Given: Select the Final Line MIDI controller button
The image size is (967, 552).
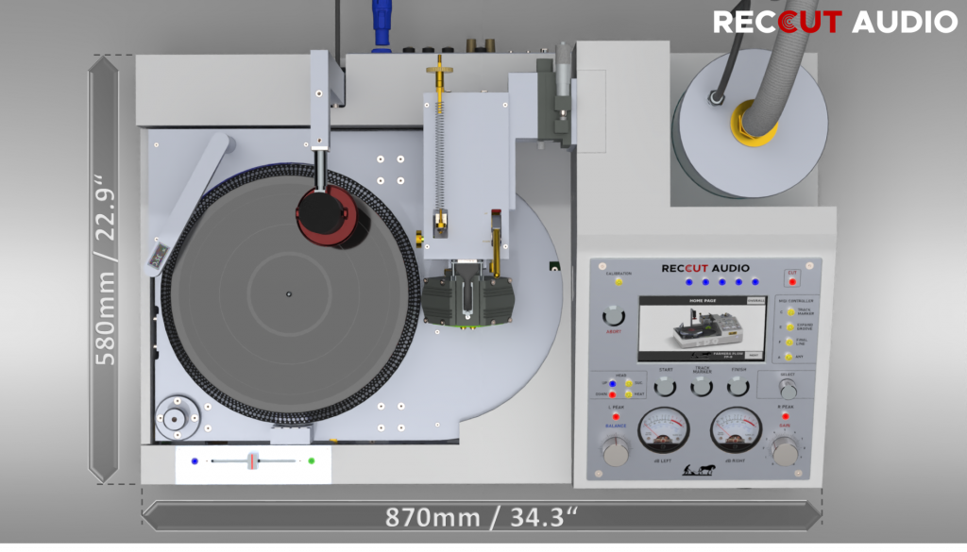Looking at the screenshot, I should 789,343.
